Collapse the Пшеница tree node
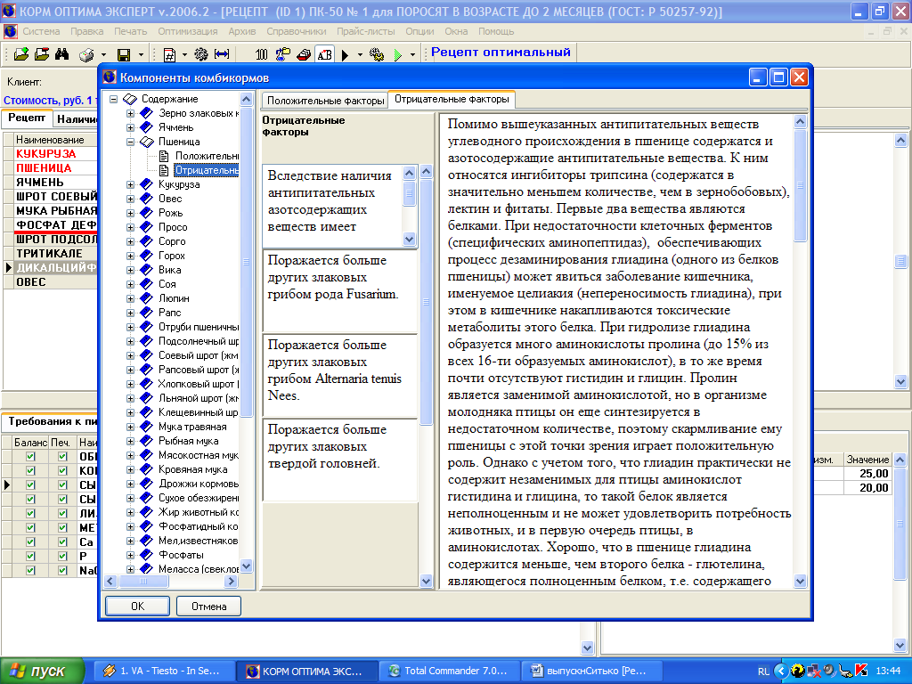Screen dimensions: 912x684 (131, 142)
